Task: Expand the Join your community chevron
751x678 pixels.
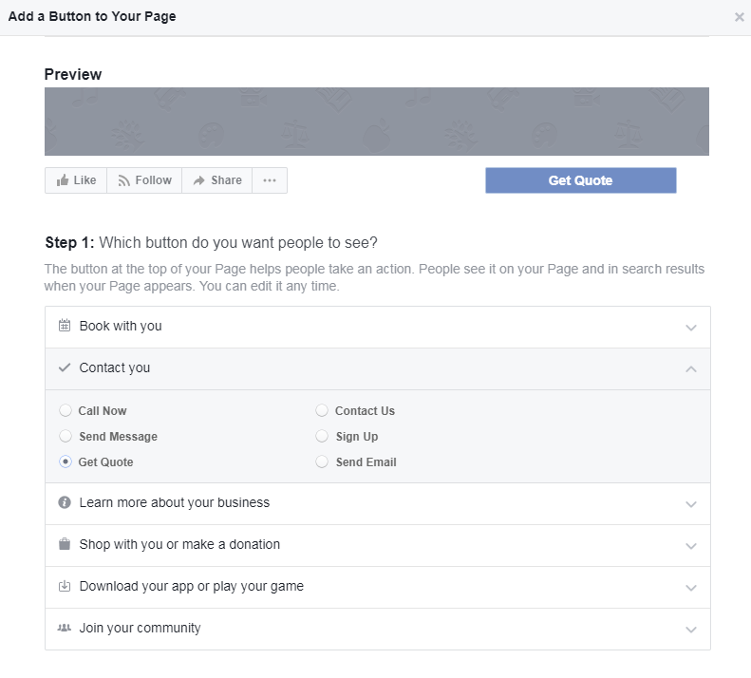Action: coord(690,630)
